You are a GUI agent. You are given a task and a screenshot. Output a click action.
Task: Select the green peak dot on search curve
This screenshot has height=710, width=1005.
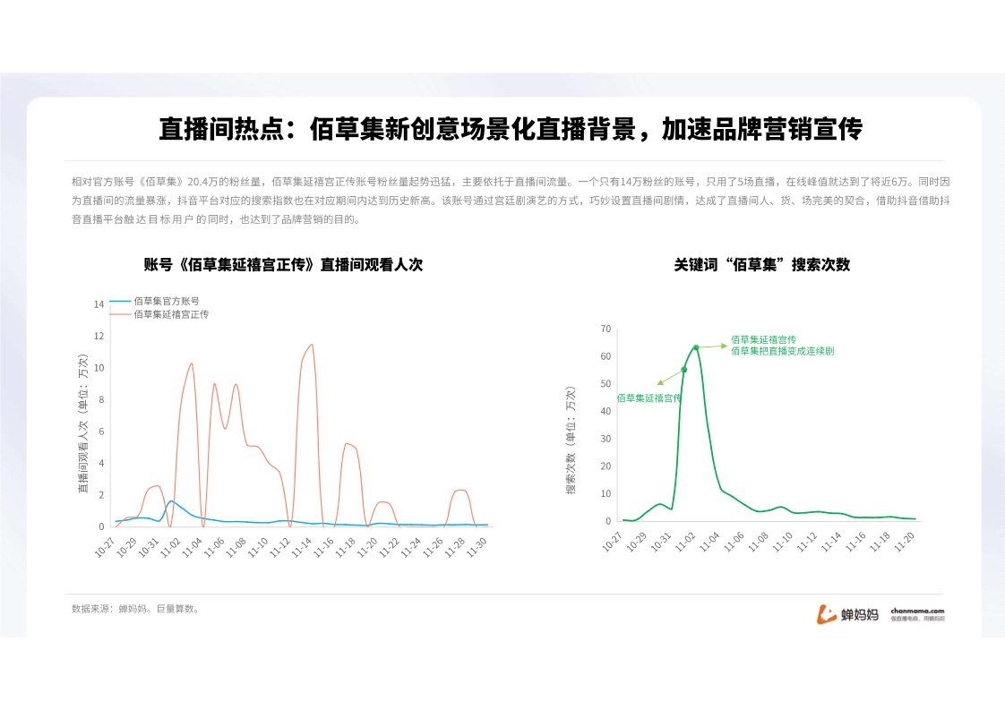(696, 347)
